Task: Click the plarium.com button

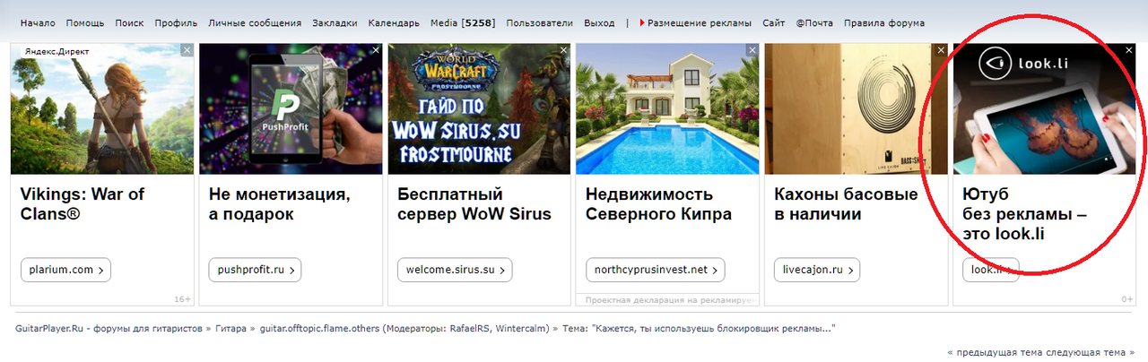Action: (x=65, y=270)
